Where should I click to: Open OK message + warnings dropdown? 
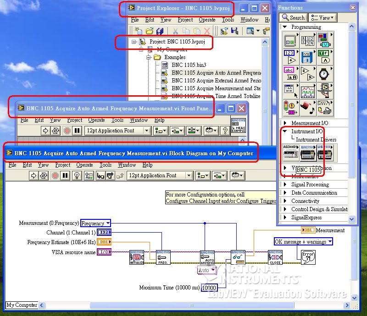tap(330, 241)
